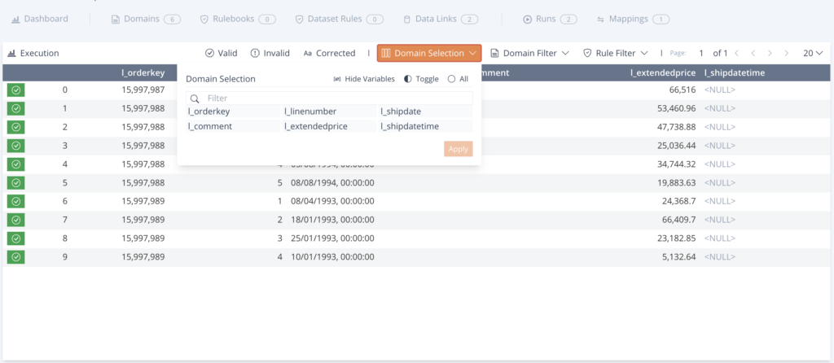This screenshot has height=363, width=834.
Task: Click the domain Filter search field
Action: [x=330, y=98]
